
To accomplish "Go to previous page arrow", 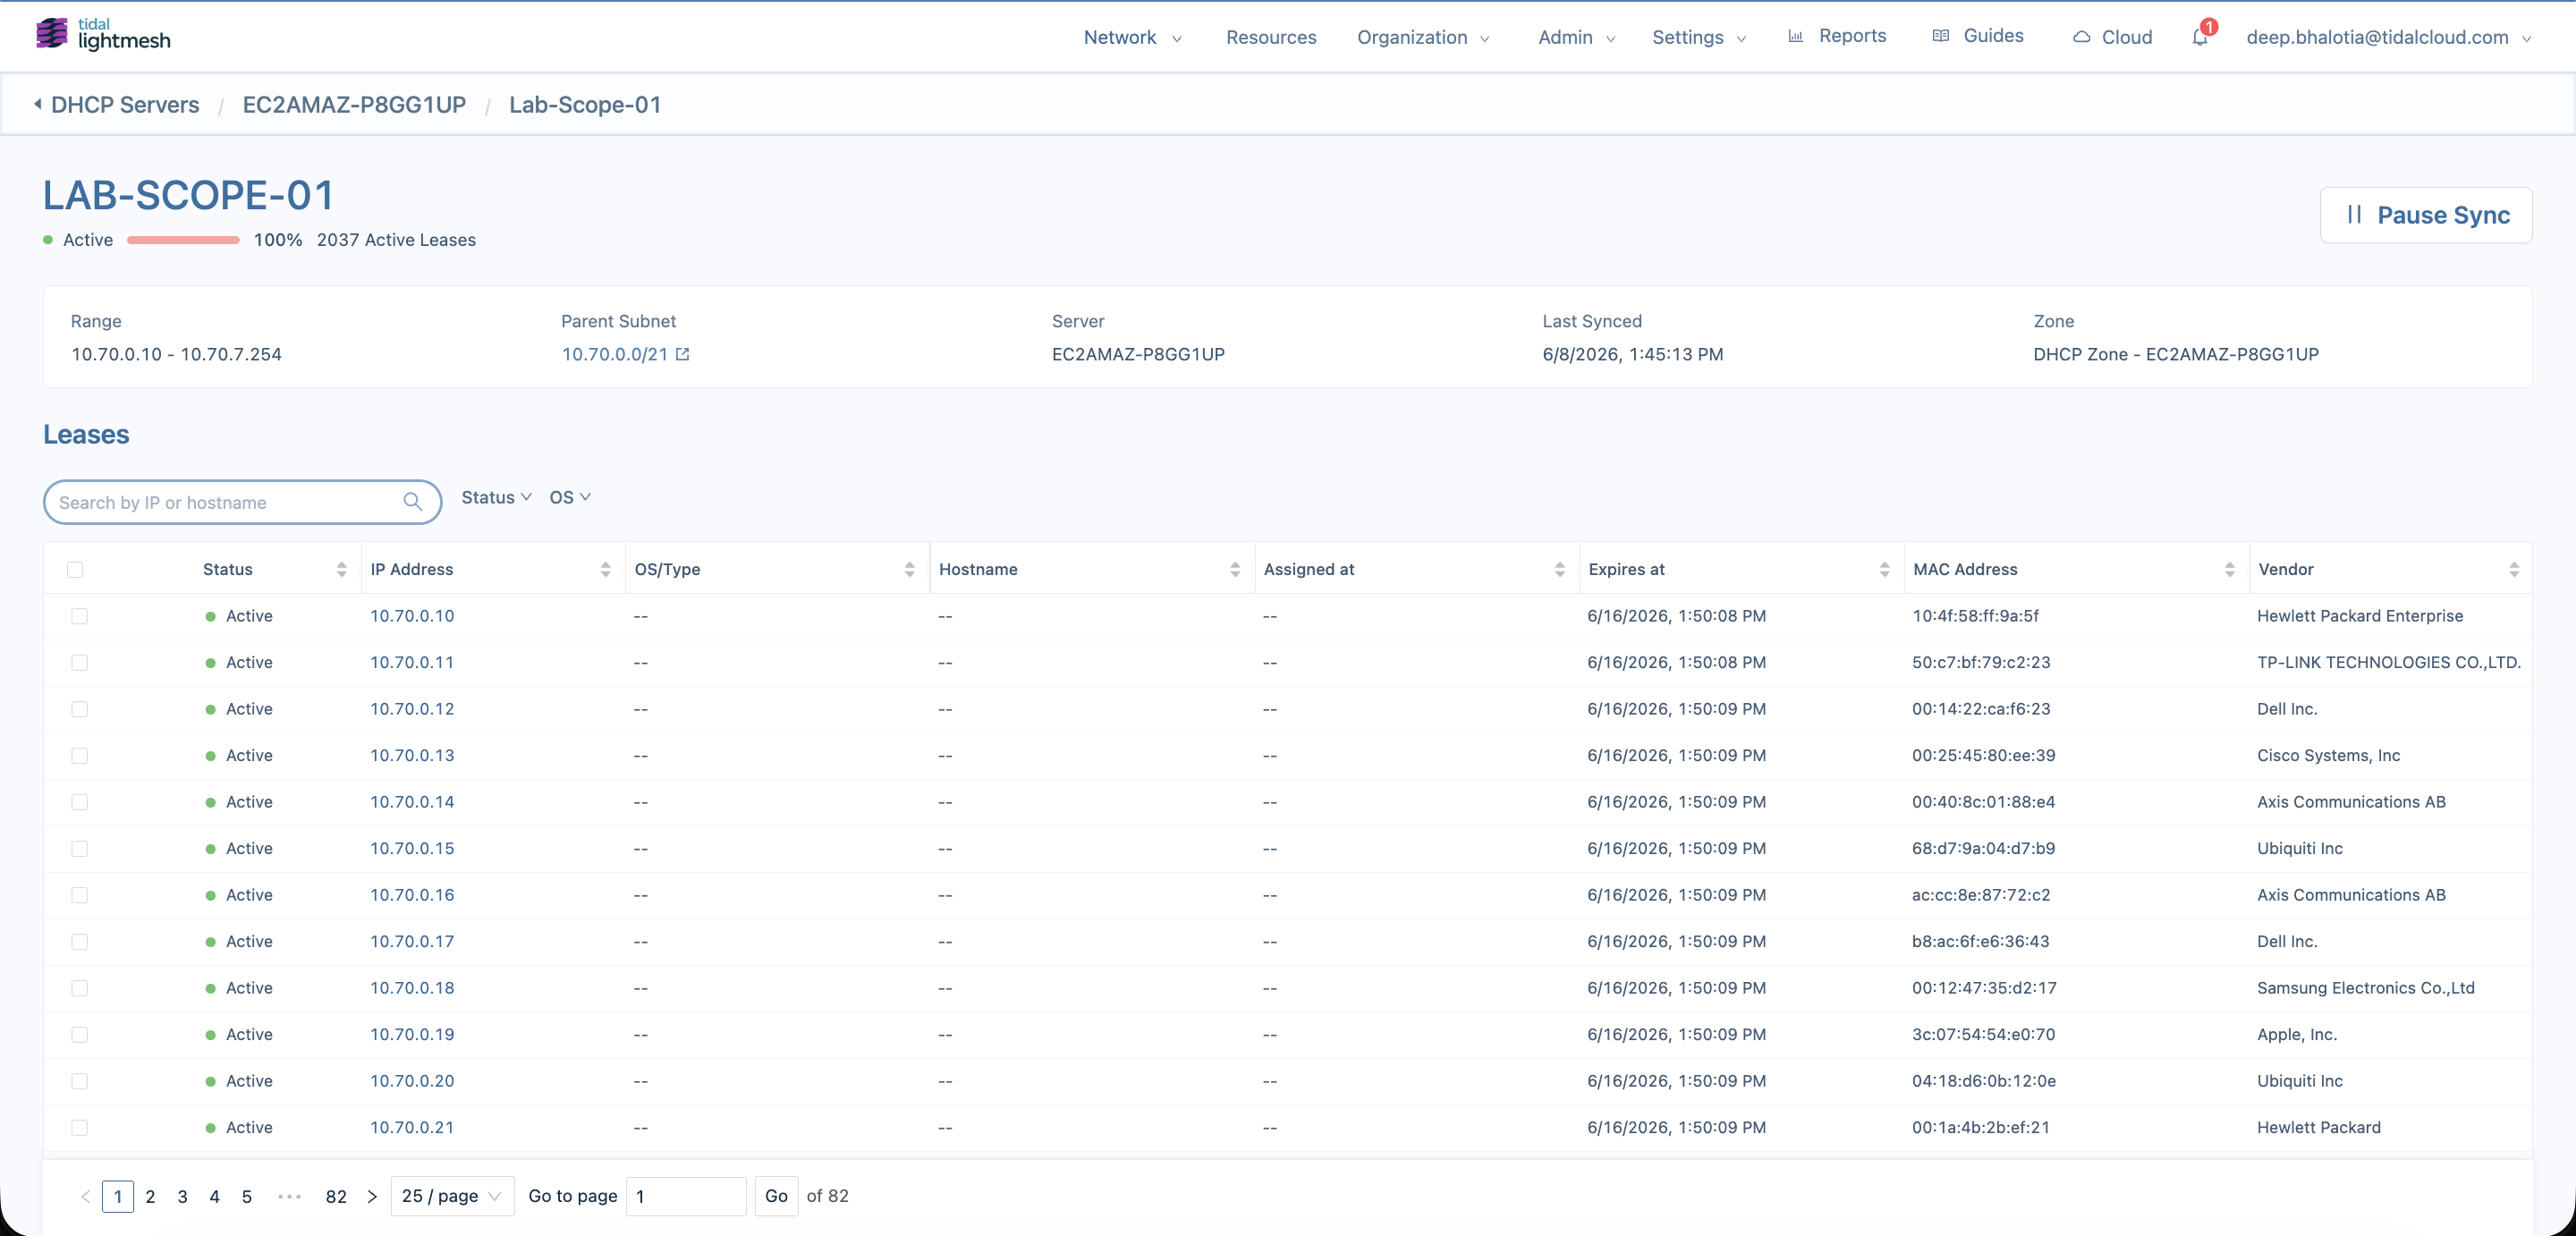I will click(x=86, y=1196).
